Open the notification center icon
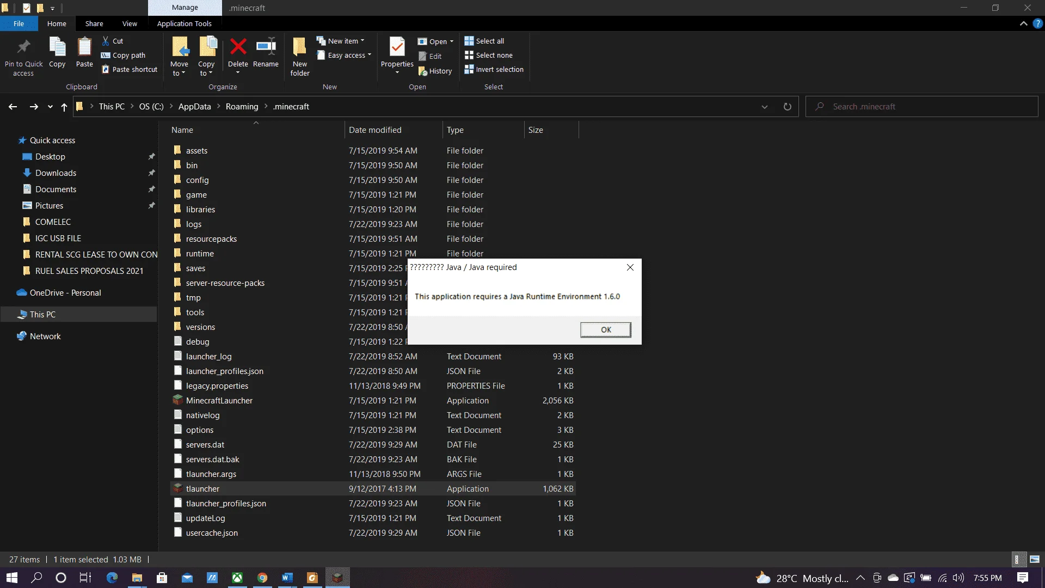Image resolution: width=1045 pixels, height=588 pixels. coord(1023,578)
